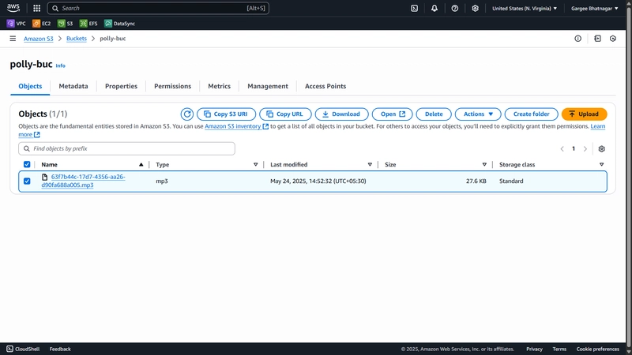This screenshot has height=355, width=632.
Task: Click the clock icon at the far right
Action: (613, 39)
